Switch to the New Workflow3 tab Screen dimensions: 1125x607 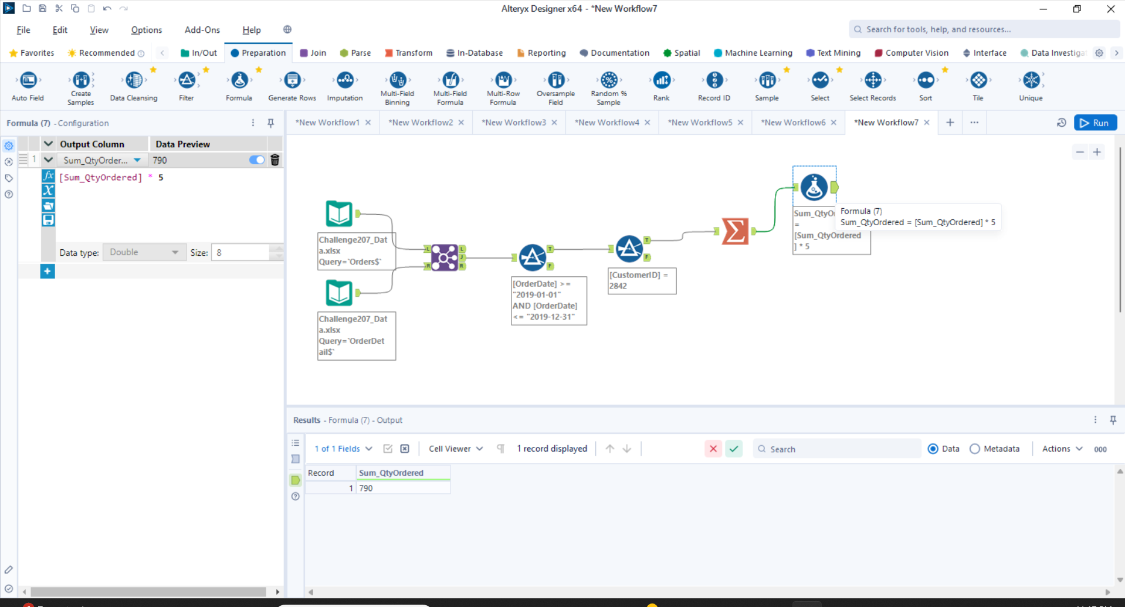(513, 123)
